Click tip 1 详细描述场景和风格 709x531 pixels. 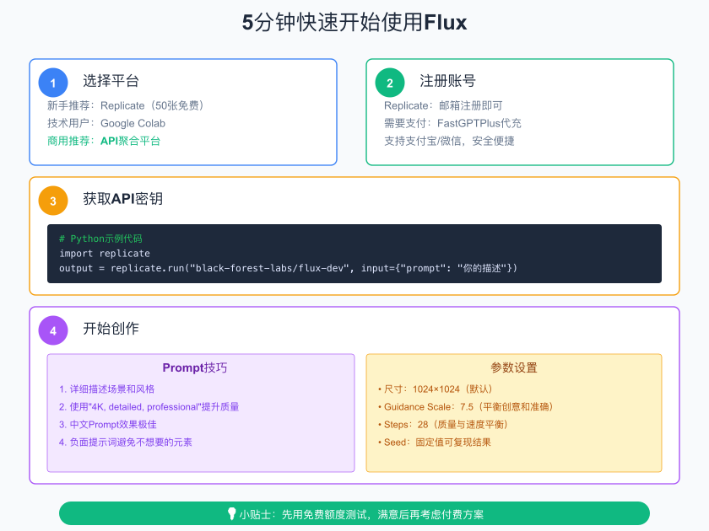[x=106, y=389]
